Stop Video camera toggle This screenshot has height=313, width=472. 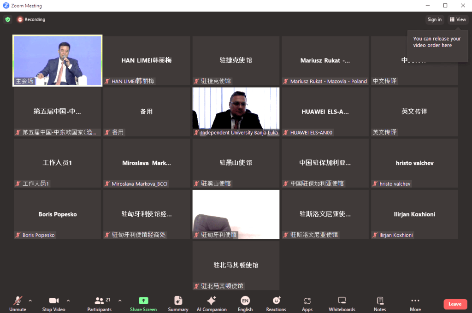tap(53, 303)
